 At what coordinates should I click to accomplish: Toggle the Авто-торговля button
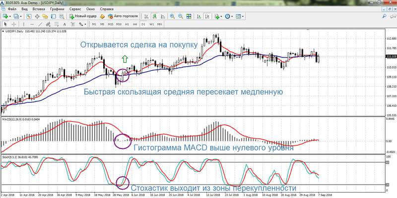click(x=123, y=16)
